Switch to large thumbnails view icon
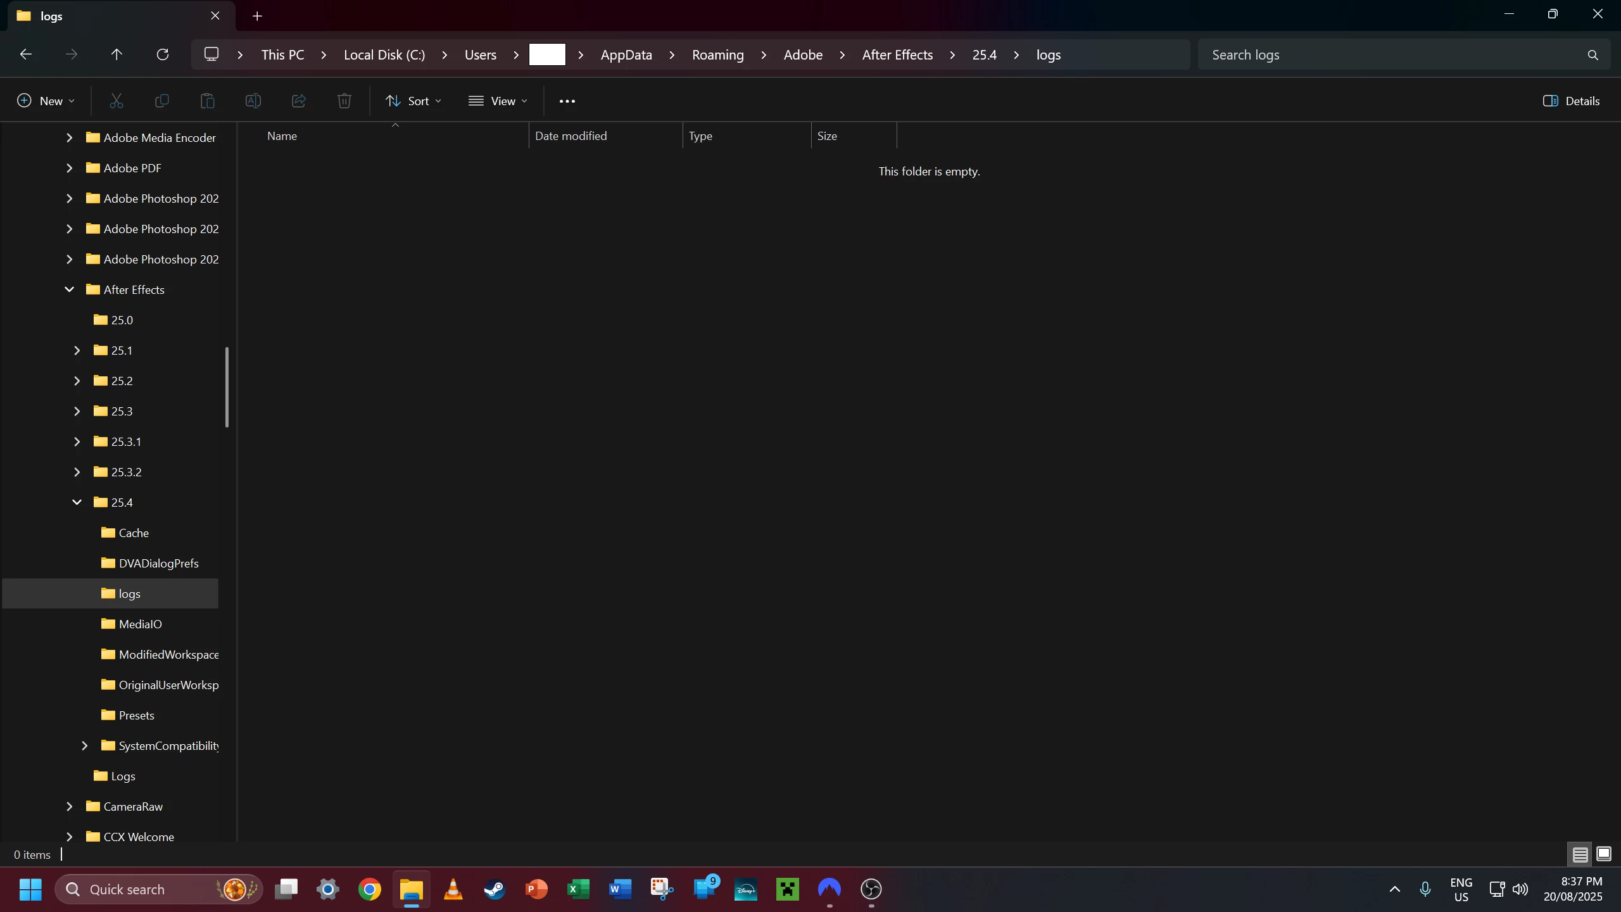This screenshot has width=1621, height=912. pos(1603,854)
